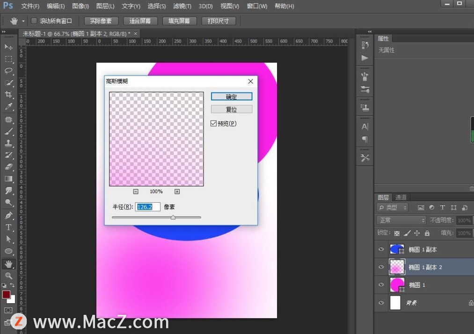Hide the 背景 layer
Screen dimensions: 474x334
pyautogui.click(x=381, y=303)
